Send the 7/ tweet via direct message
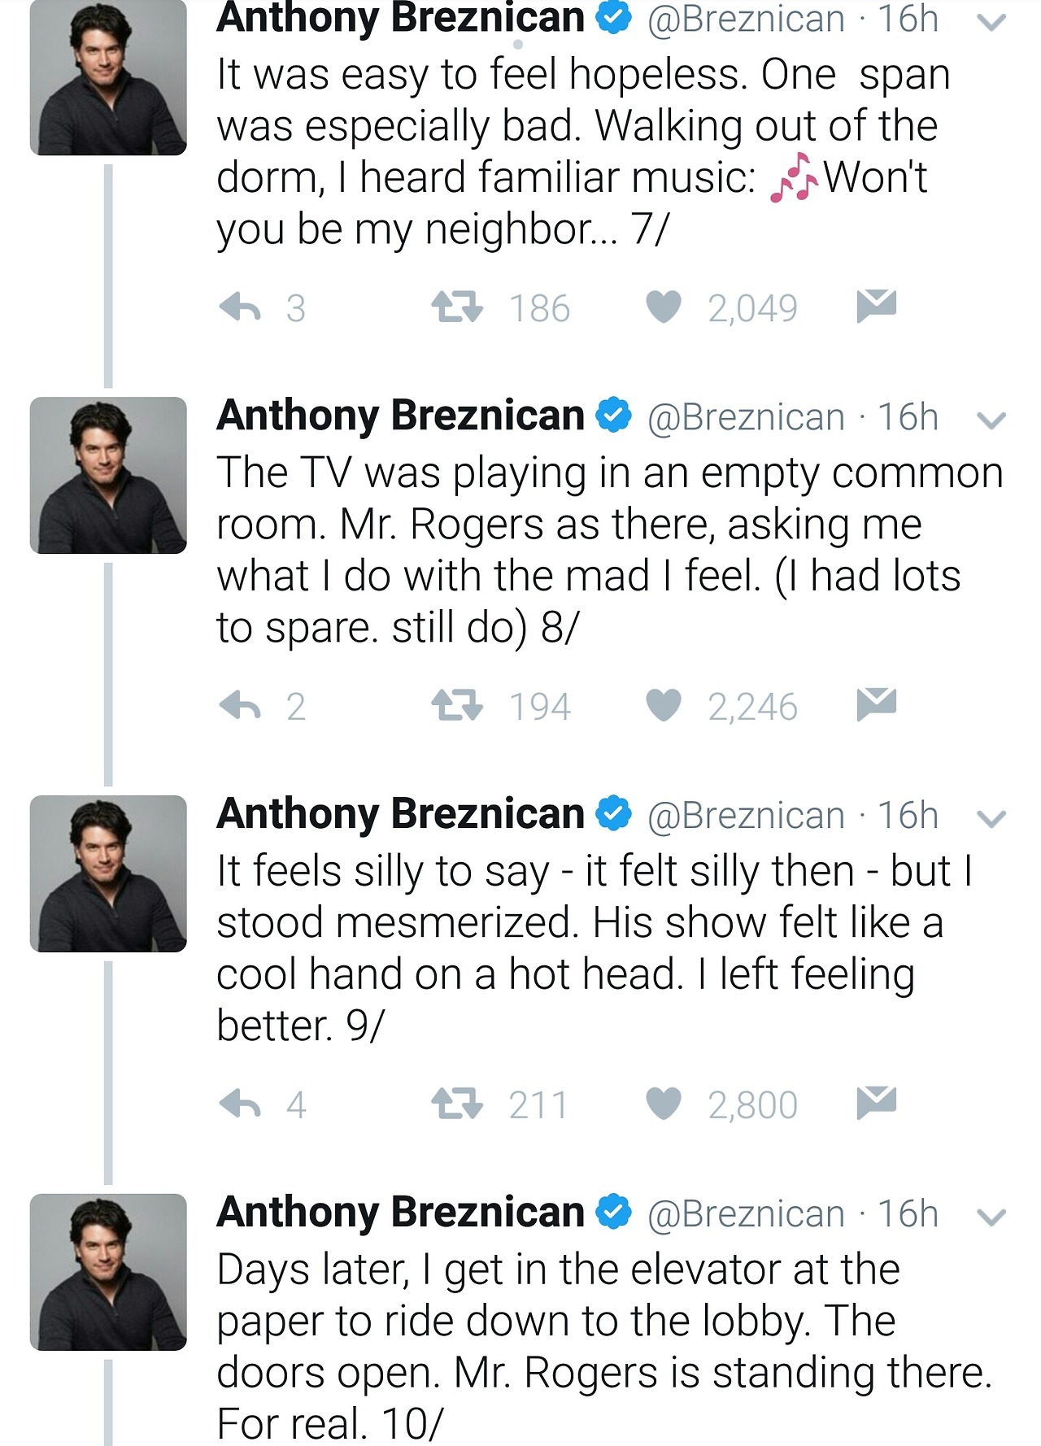 pos(876,305)
